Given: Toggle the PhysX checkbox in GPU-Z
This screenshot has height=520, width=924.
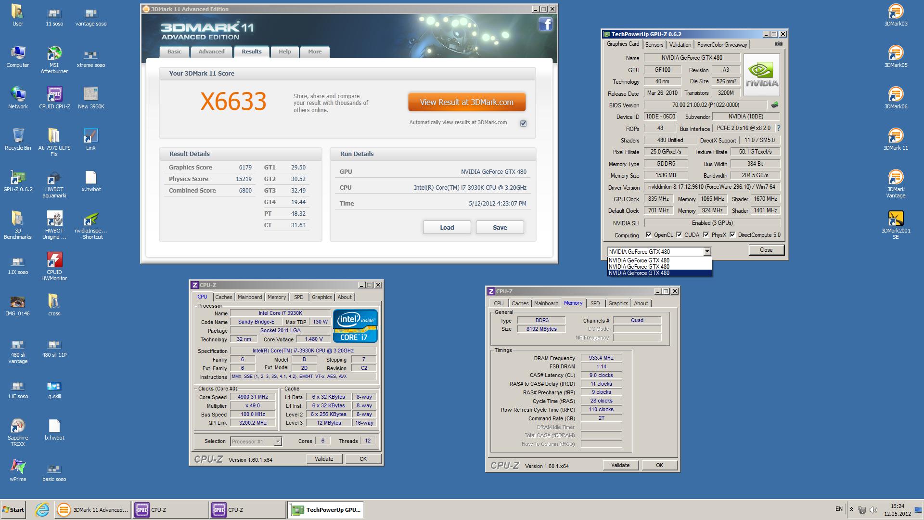Looking at the screenshot, I should tap(706, 235).
